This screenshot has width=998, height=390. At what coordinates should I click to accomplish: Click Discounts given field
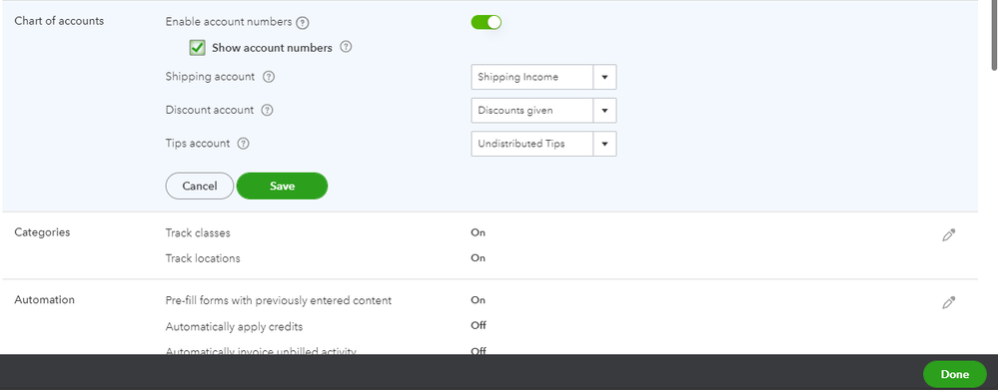click(532, 111)
